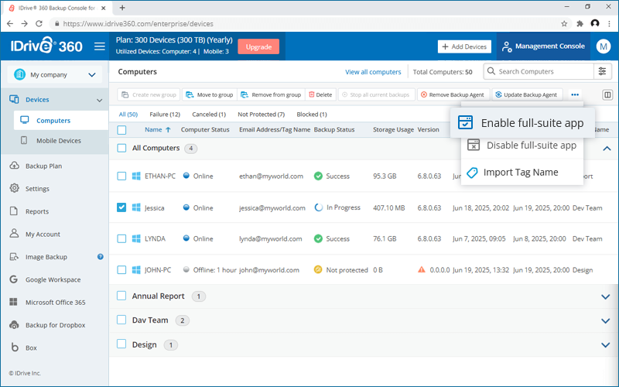619x387 pixels.
Task: Click the ETHAN-PC success checkmark icon
Action: pyautogui.click(x=318, y=176)
